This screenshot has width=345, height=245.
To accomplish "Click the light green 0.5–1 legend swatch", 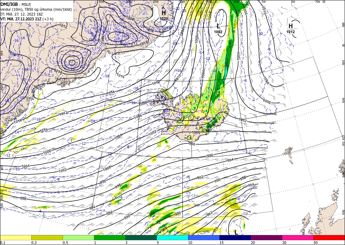I will click(x=78, y=237).
